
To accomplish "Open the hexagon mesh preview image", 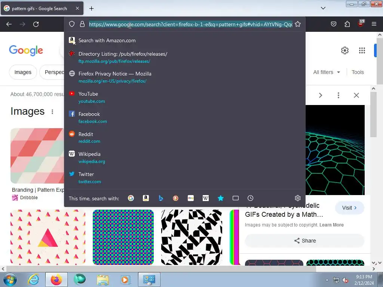I will coord(335,150).
